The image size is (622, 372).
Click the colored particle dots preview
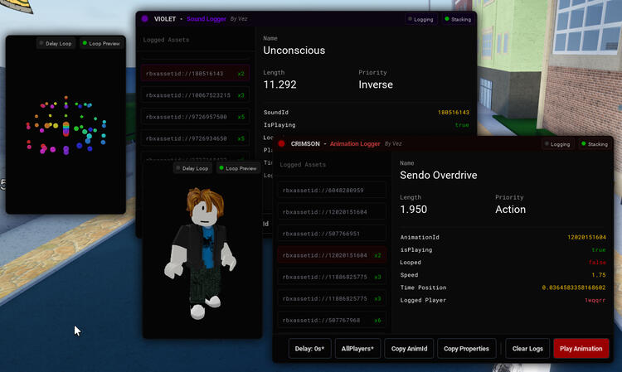click(x=66, y=125)
